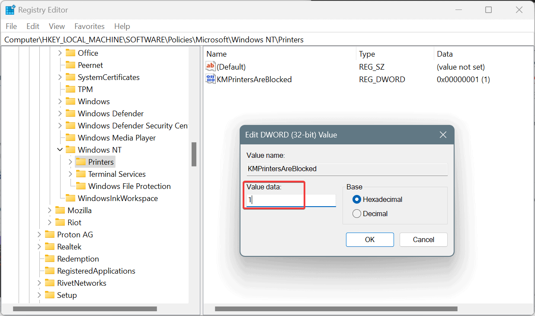535x316 pixels.
Task: Expand the Mozilla key
Action: 50,210
